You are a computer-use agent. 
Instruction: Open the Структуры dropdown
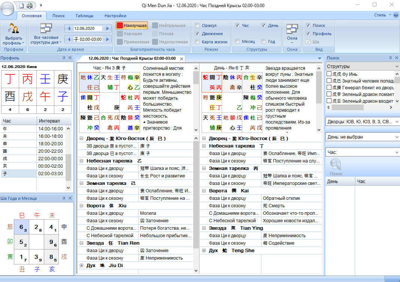pos(363,66)
